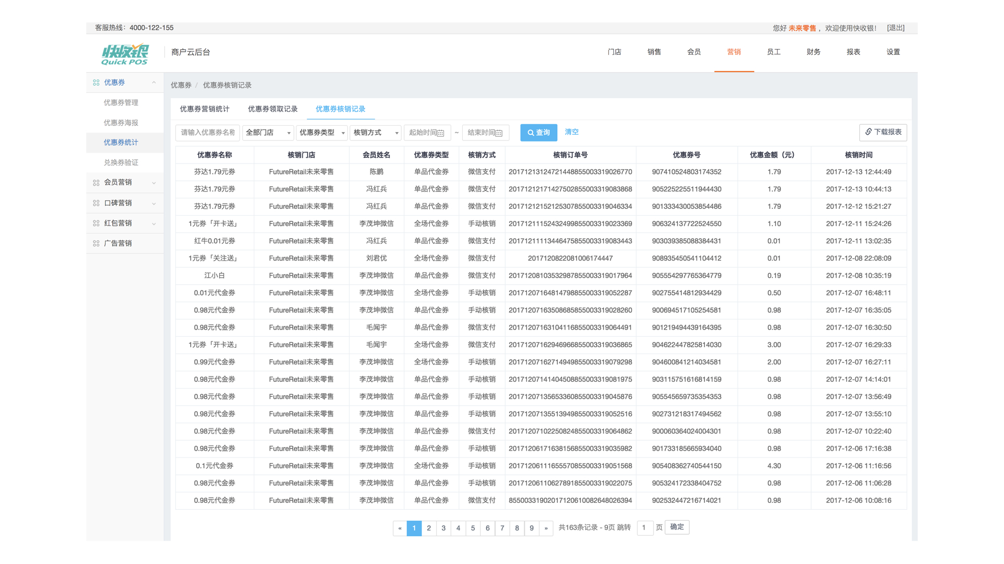1004x564 pixels.
Task: Click the 确定 page jump button
Action: click(x=677, y=527)
